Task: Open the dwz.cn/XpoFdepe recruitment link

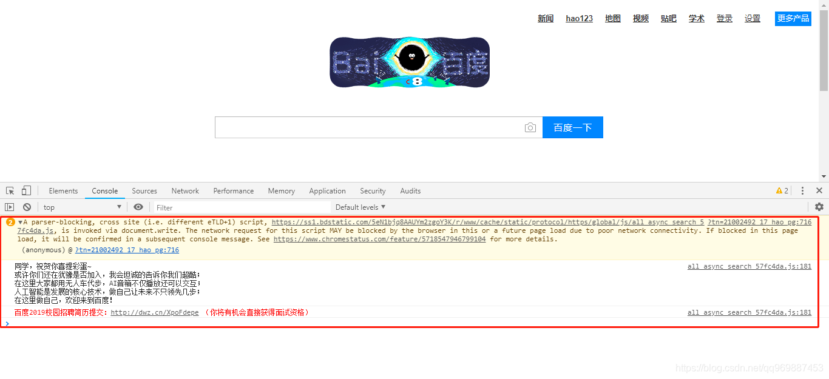Action: click(x=155, y=313)
